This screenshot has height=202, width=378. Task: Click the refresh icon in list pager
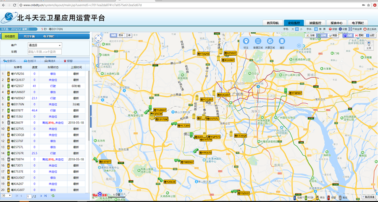[53, 196]
